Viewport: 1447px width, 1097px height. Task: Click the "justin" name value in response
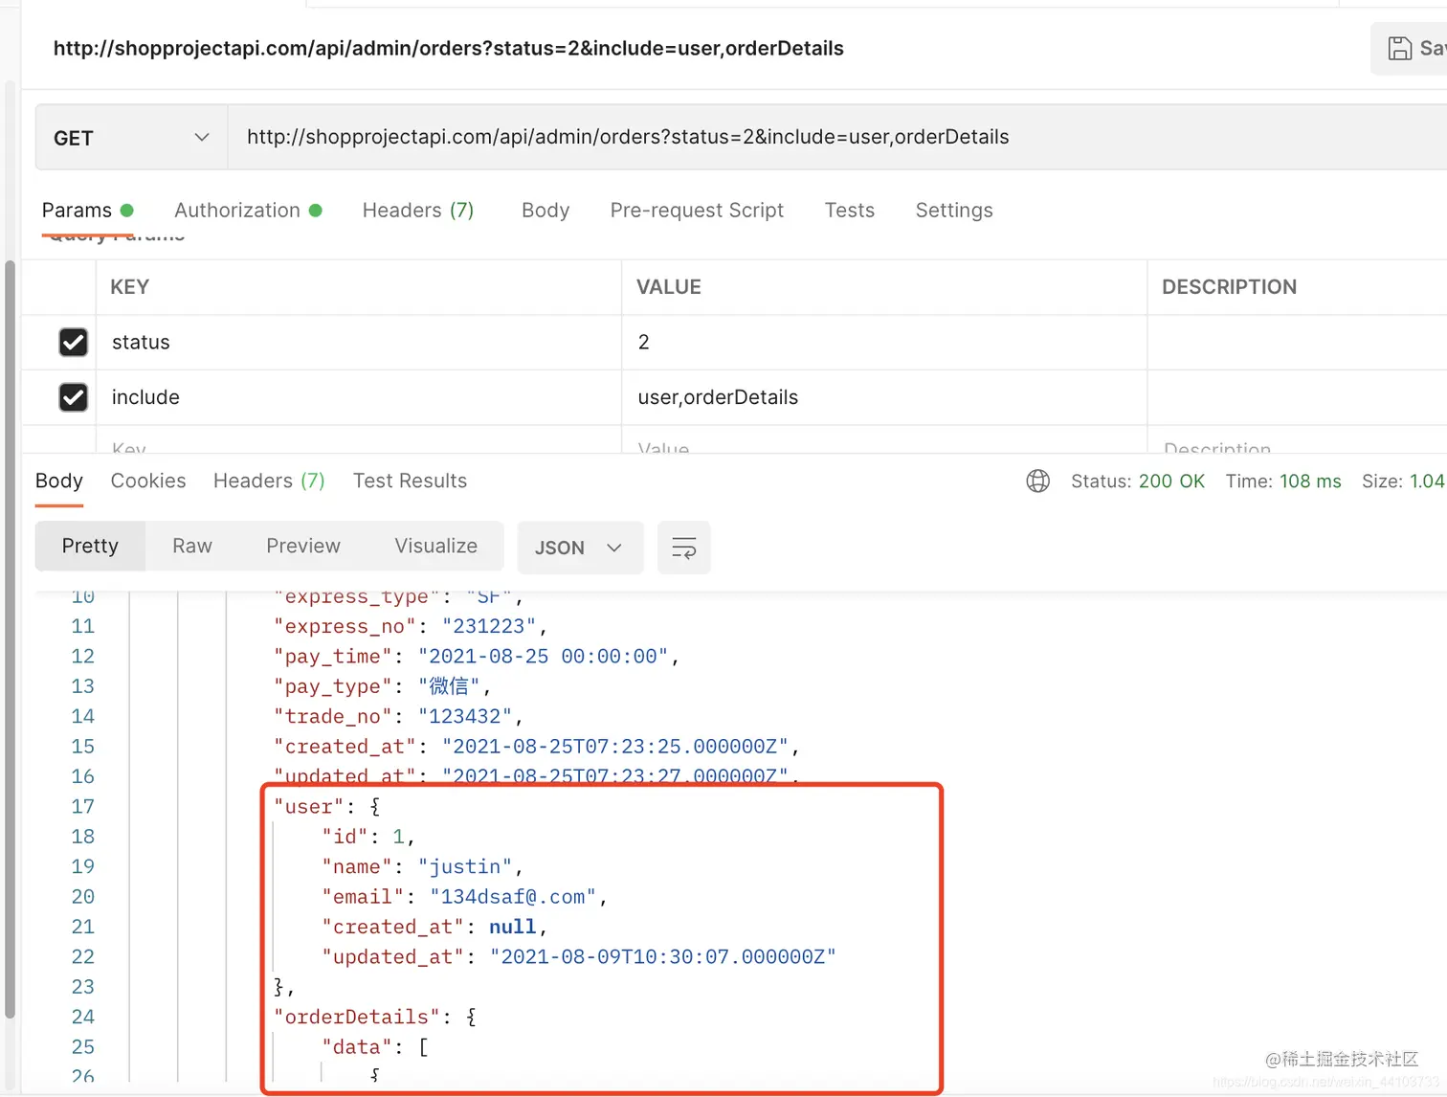[x=465, y=867]
